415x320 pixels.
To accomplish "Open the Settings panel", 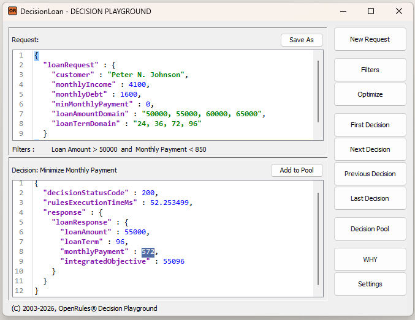I will click(370, 284).
